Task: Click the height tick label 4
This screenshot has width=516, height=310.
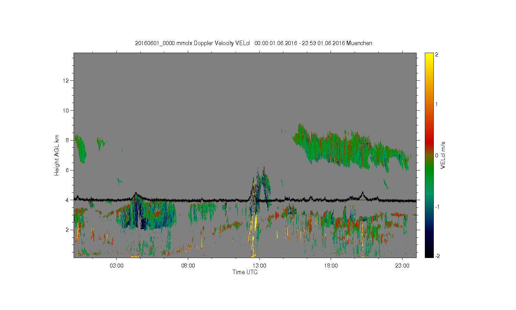Action: (x=68, y=200)
